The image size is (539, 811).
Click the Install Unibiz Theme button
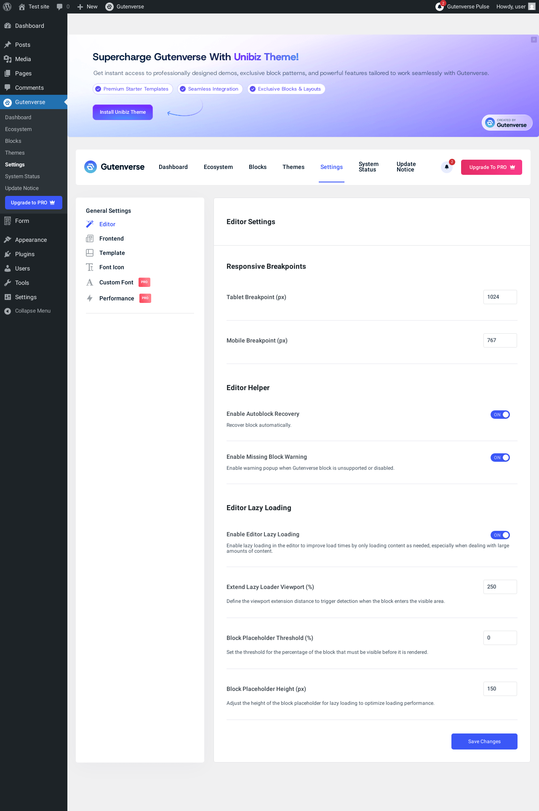(123, 112)
